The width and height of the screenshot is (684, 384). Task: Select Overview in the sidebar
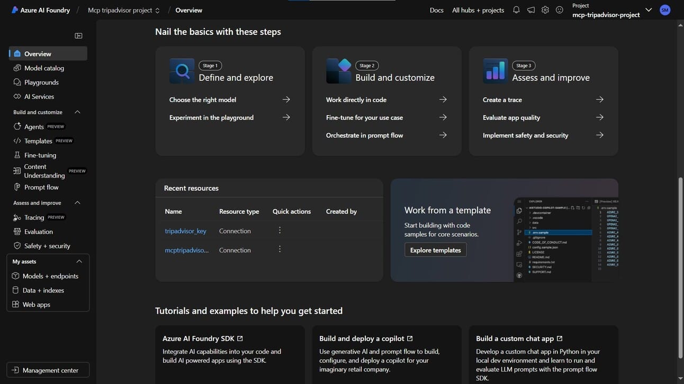(x=48, y=53)
